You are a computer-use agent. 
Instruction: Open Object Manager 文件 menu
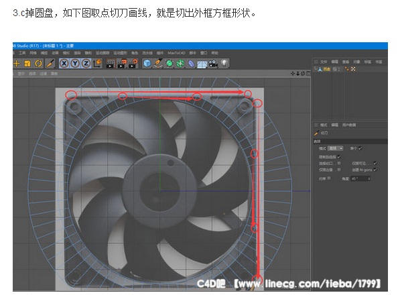(x=324, y=62)
